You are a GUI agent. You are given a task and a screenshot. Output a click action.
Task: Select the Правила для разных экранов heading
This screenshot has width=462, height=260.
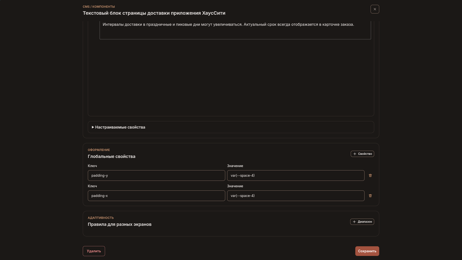point(120,224)
